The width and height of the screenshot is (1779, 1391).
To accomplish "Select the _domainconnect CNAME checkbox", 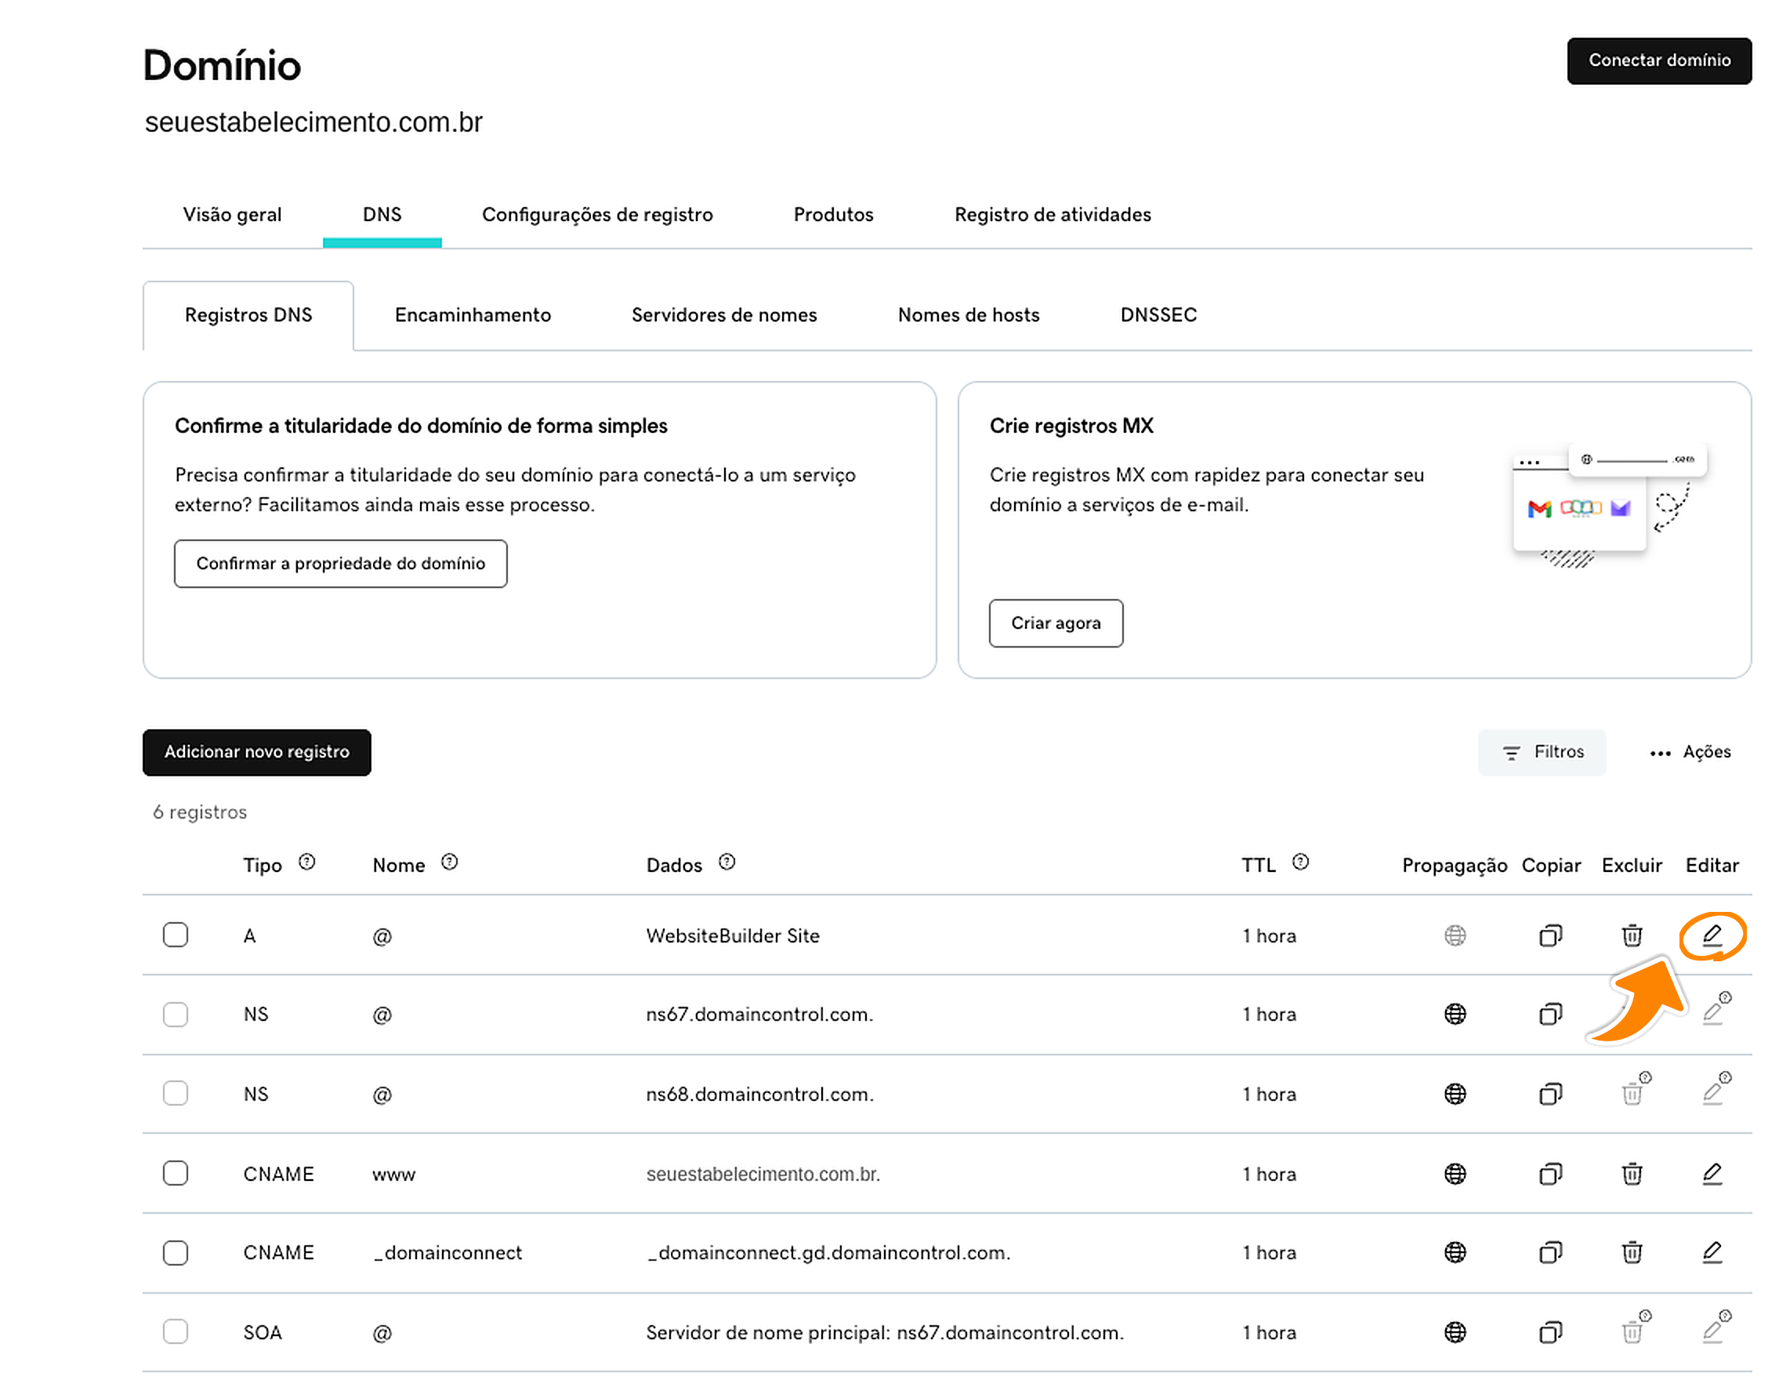I will pyautogui.click(x=175, y=1253).
